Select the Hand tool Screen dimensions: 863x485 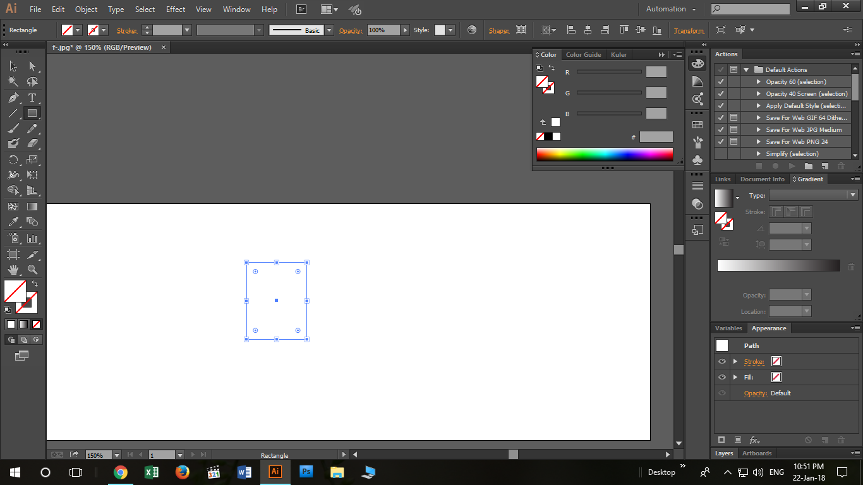tap(13, 270)
